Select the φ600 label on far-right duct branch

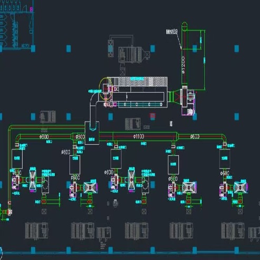point(195,136)
